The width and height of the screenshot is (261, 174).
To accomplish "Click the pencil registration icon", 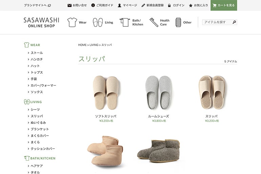I will click(x=143, y=5).
